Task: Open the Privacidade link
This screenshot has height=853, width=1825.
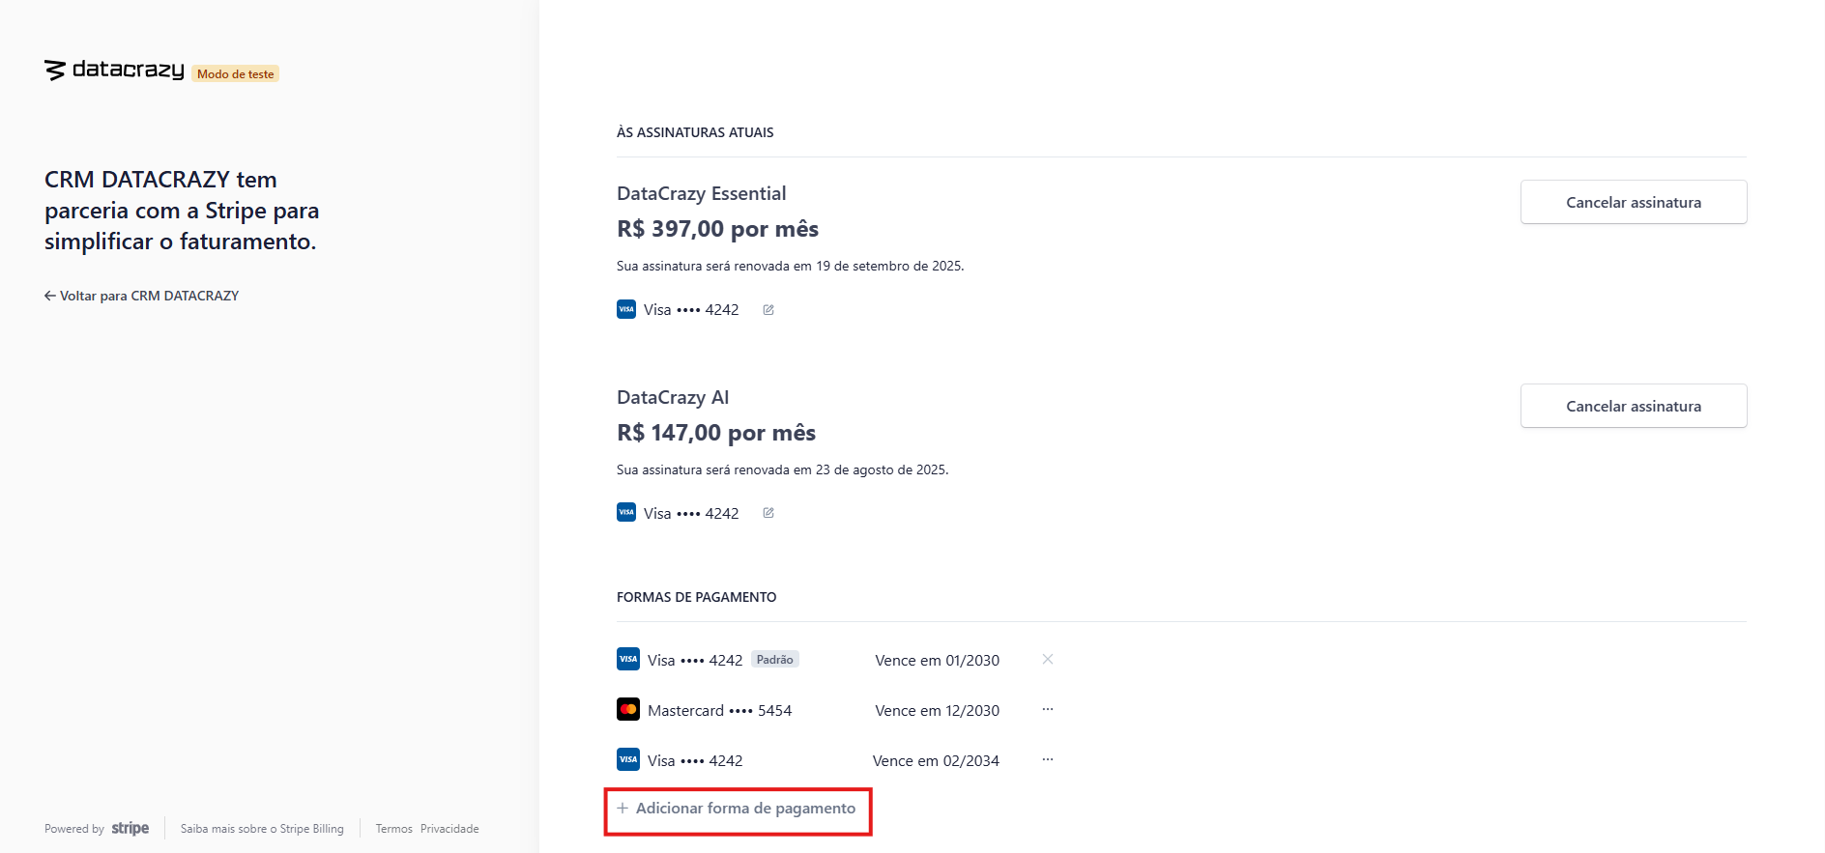Action: (x=449, y=829)
